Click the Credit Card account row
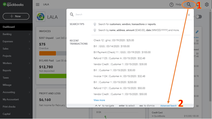Viewport: 212px width, 119px height. point(175,114)
